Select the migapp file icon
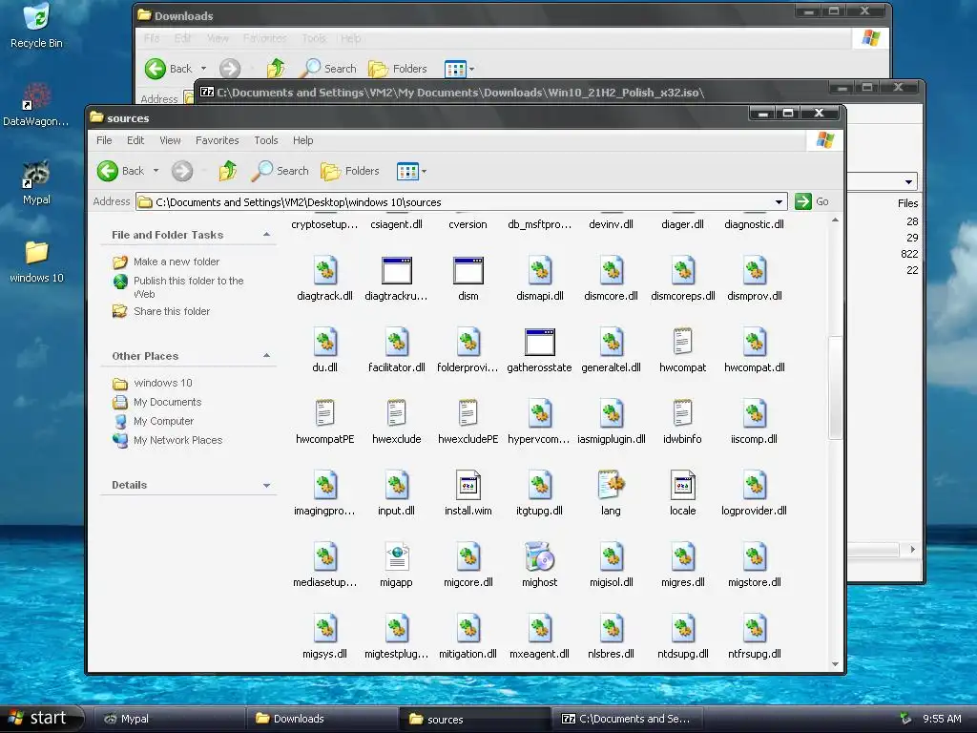 [x=396, y=556]
